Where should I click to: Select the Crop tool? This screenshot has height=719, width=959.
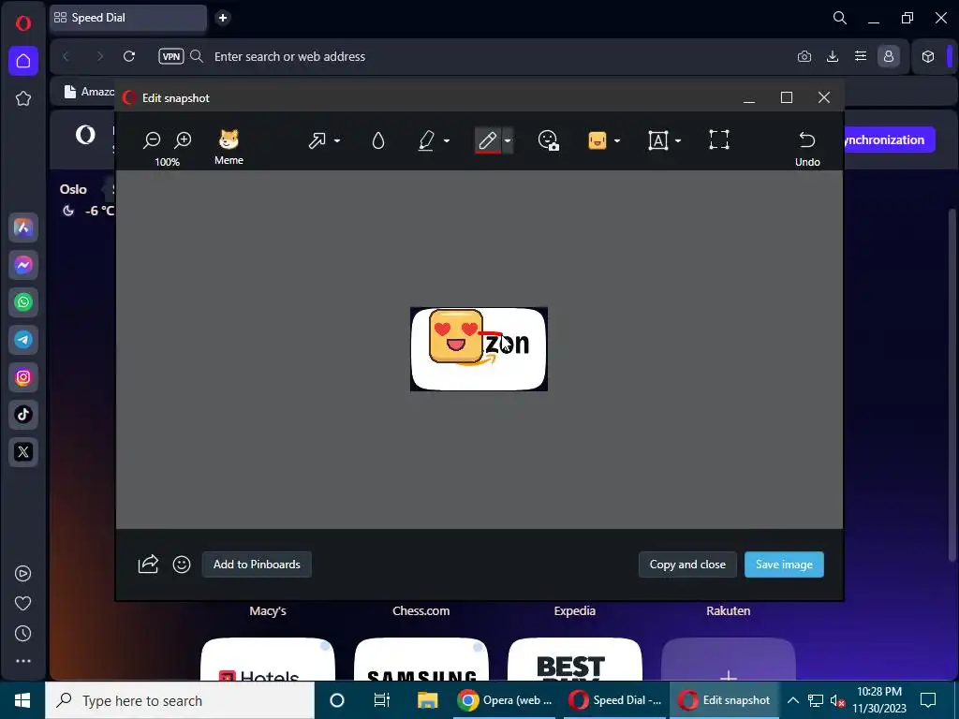coord(718,140)
